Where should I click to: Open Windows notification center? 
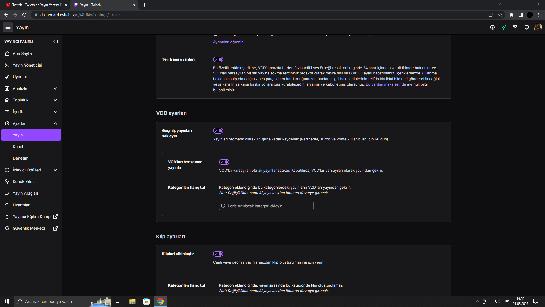tap(536, 301)
